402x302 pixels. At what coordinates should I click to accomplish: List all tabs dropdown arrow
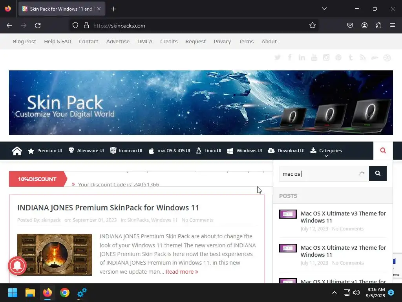(324, 9)
